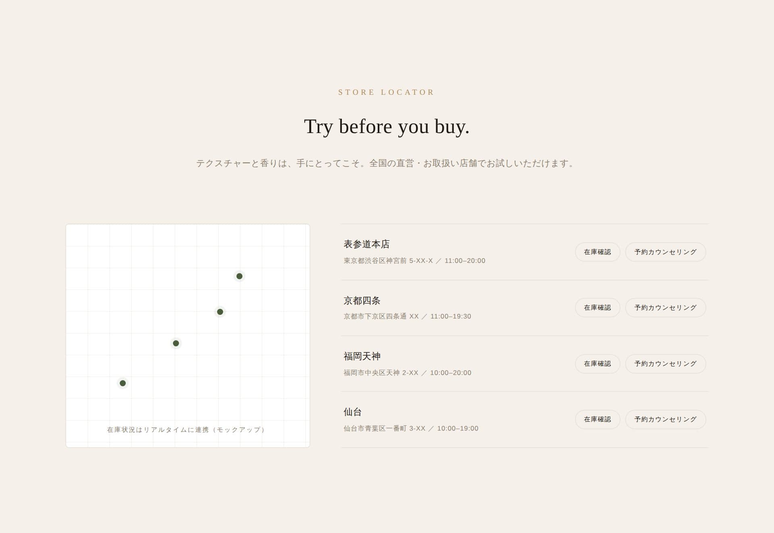Check stock at 仙台 store
Image resolution: width=774 pixels, height=533 pixels.
[597, 419]
